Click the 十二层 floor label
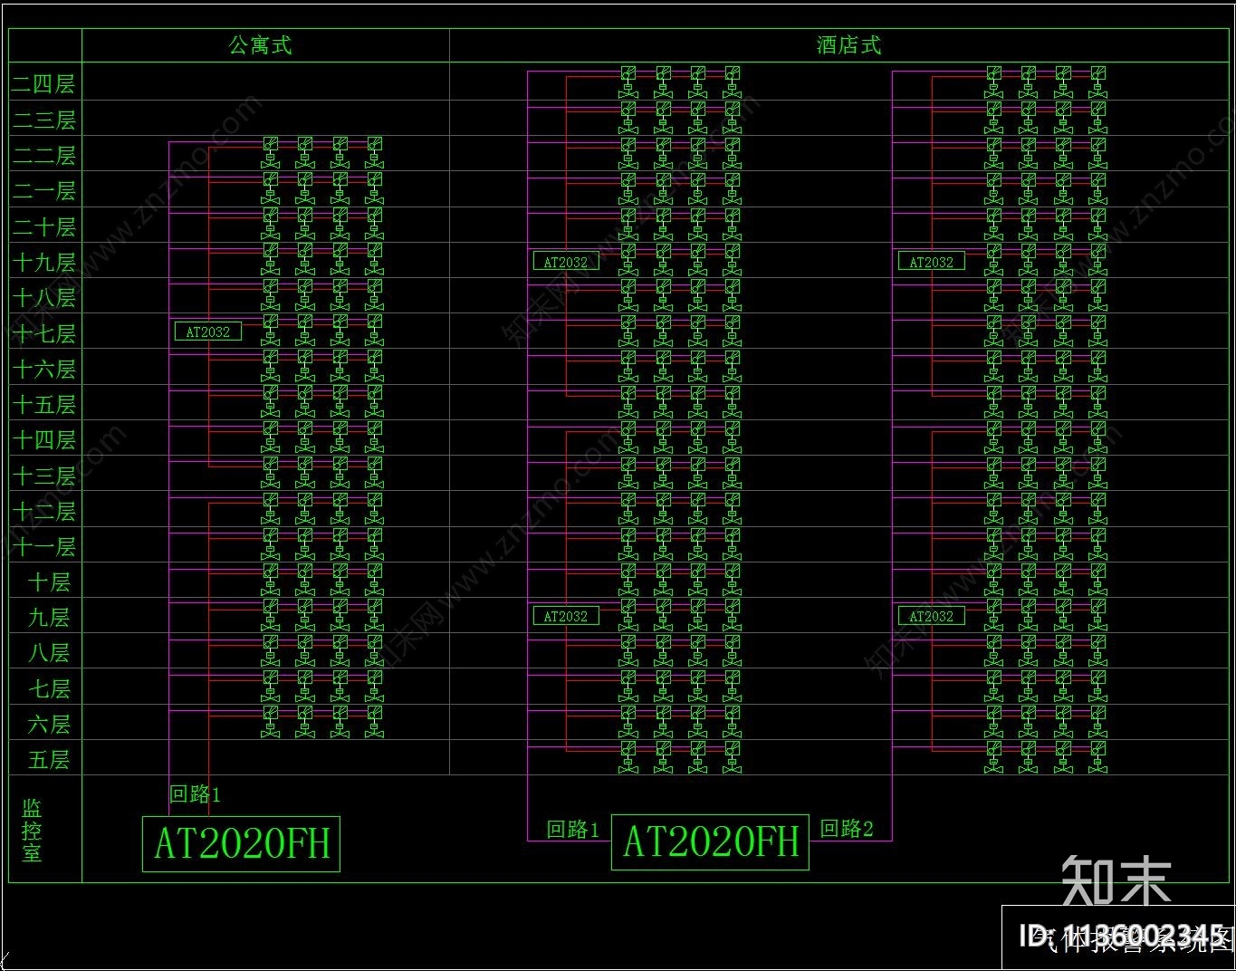This screenshot has height=971, width=1236. coord(43,511)
